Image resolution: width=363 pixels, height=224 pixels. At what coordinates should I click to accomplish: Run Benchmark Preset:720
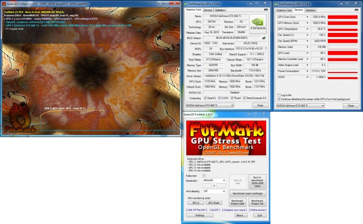[257, 202]
